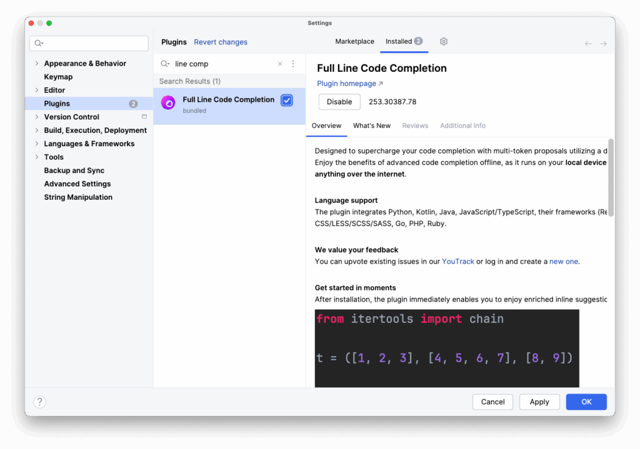Viewport: 640px width, 449px height.
Task: Open the plugin repositories settings gear icon
Action: click(x=443, y=41)
